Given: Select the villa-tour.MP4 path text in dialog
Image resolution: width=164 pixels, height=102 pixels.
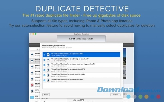Looking at the screenshot, I should (x=67, y=79).
